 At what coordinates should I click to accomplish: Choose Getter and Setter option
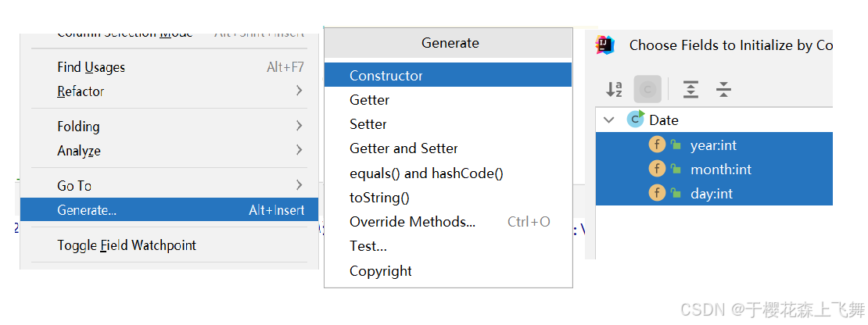pyautogui.click(x=404, y=148)
